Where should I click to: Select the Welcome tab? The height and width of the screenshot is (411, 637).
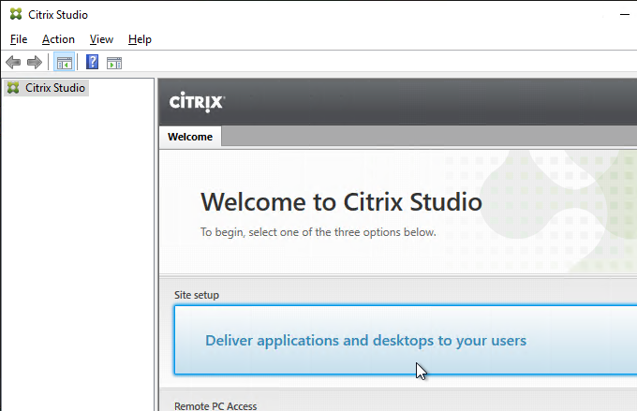pyautogui.click(x=190, y=137)
